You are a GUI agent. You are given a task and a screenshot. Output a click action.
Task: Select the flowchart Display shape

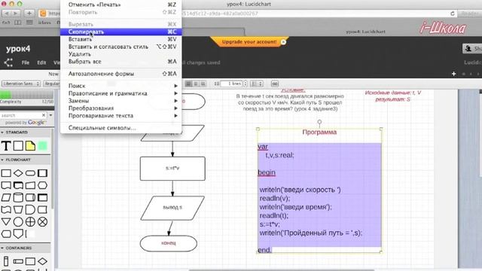pyautogui.click(x=6, y=234)
